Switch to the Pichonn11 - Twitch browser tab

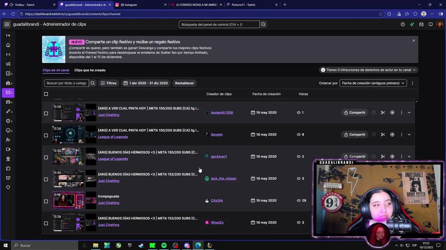click(x=252, y=5)
